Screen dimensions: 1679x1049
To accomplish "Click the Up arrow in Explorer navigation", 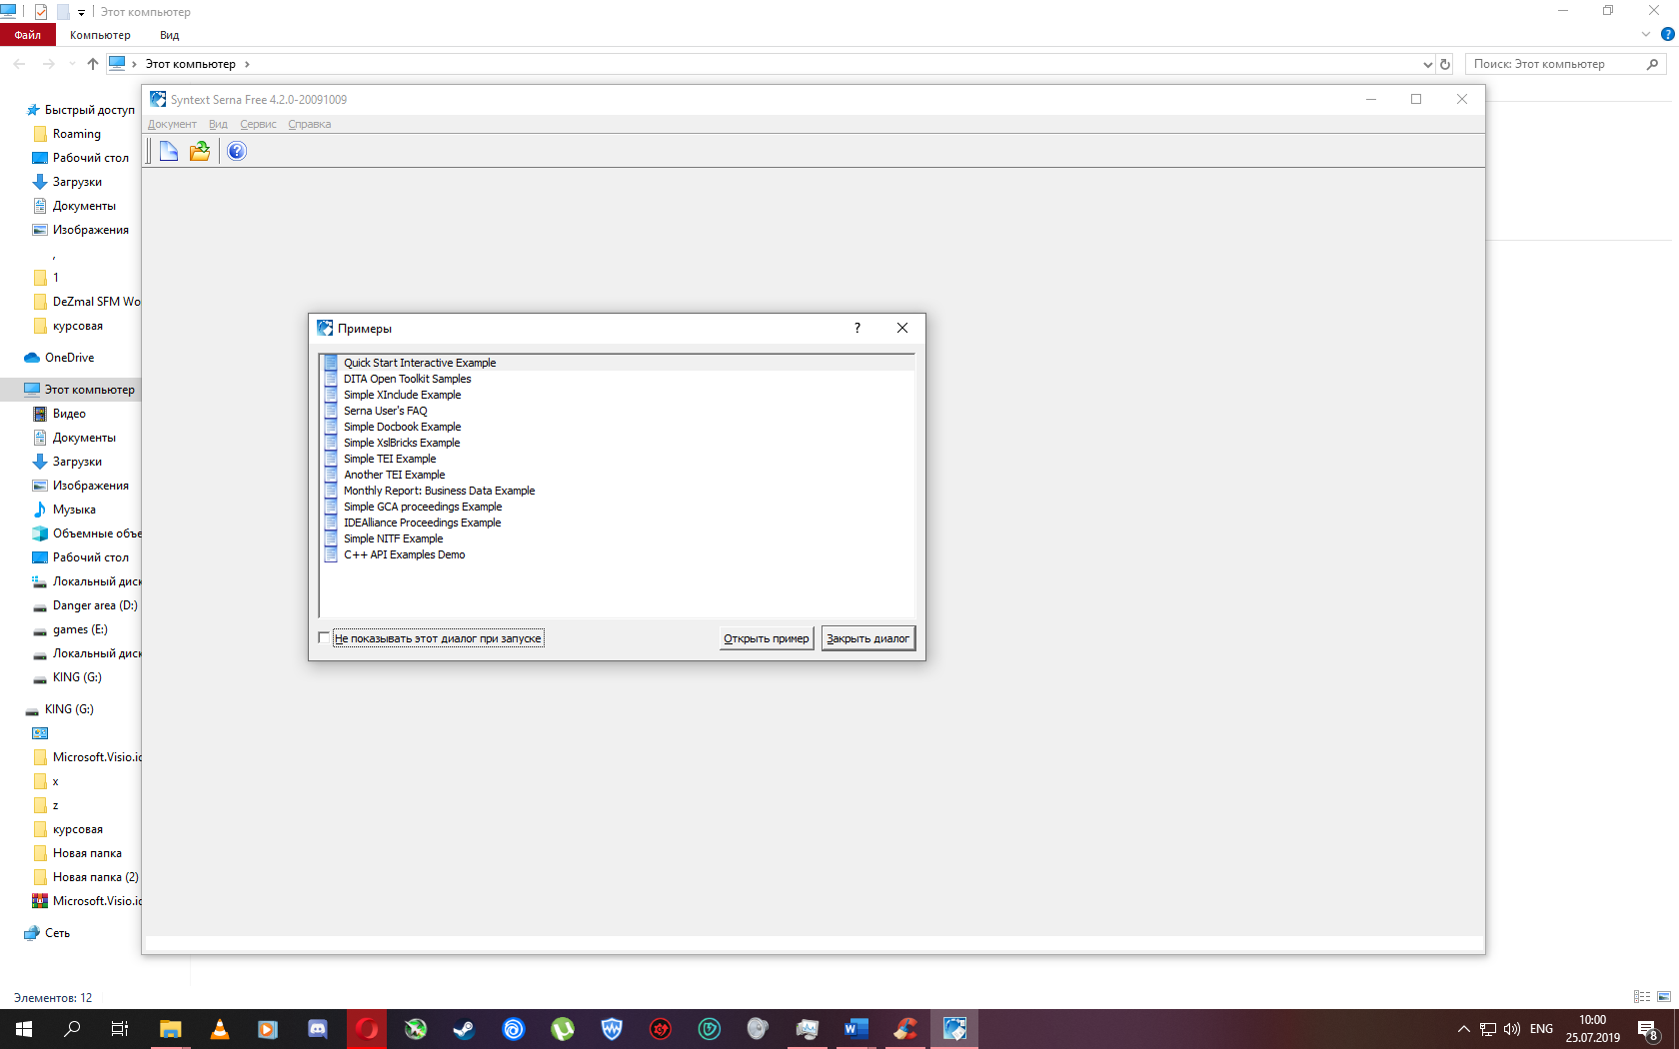I will 93,64.
